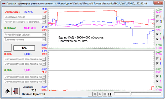Toggle graph channel 4 checkbox
165x99 pixels.
coord(157,39)
